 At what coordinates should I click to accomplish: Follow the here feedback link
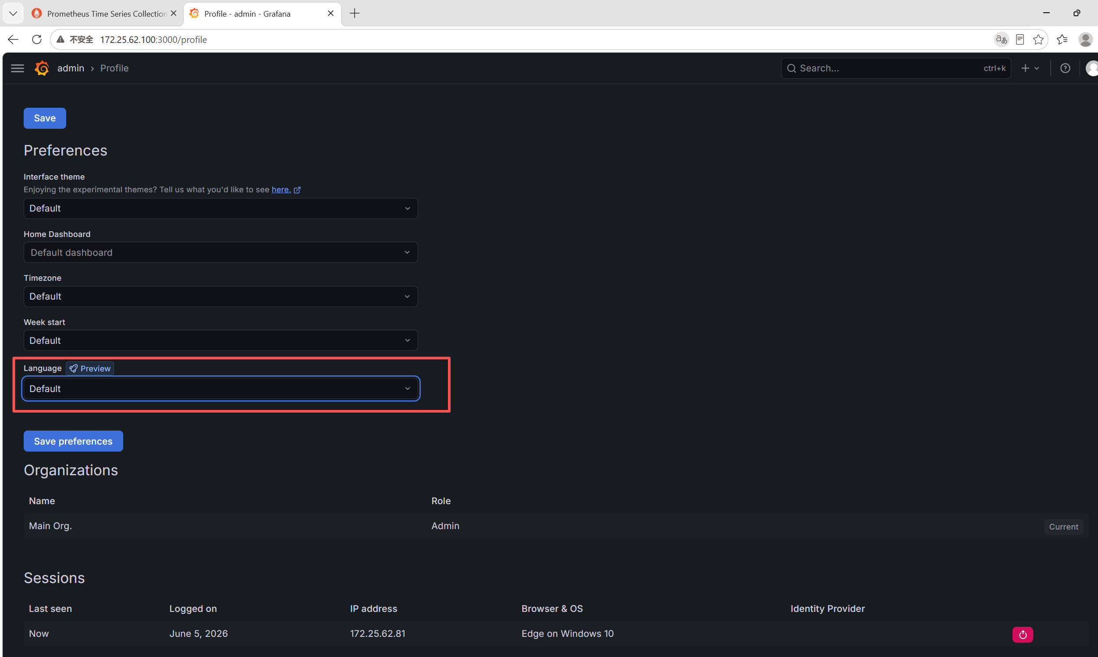coord(281,190)
